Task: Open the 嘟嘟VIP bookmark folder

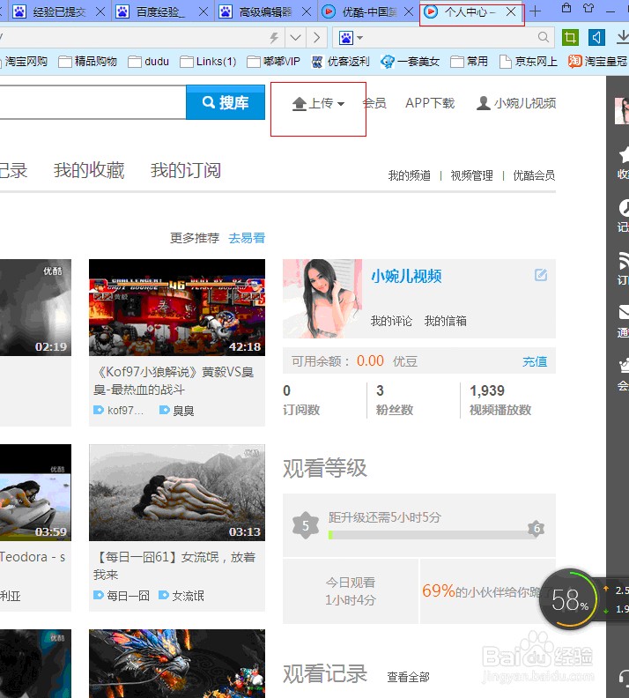Action: (x=274, y=62)
